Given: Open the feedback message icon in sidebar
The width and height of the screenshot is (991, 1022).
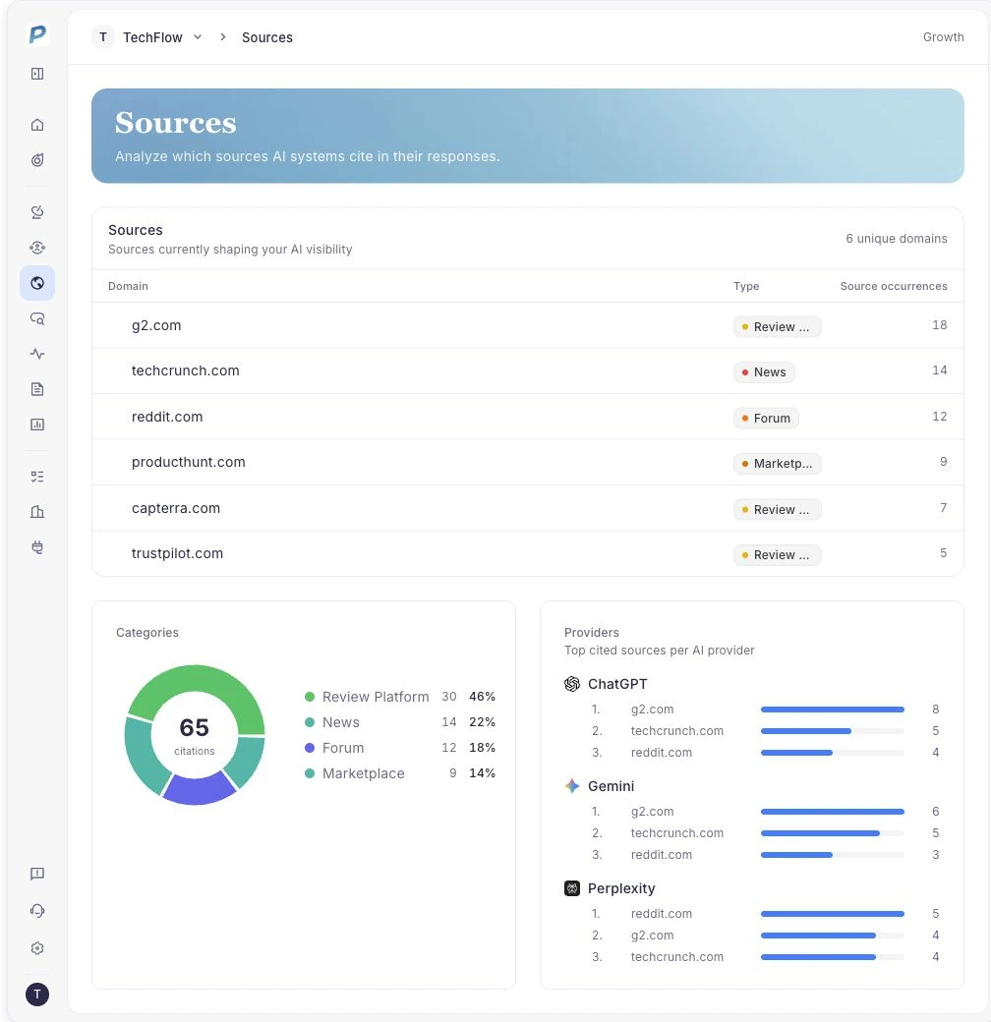Looking at the screenshot, I should tap(37, 874).
